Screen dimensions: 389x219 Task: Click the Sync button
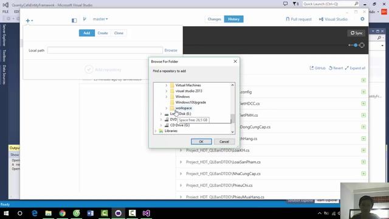click(357, 33)
